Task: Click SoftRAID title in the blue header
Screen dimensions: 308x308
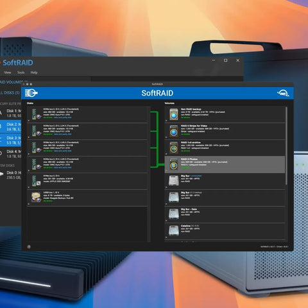Action: tap(157, 93)
